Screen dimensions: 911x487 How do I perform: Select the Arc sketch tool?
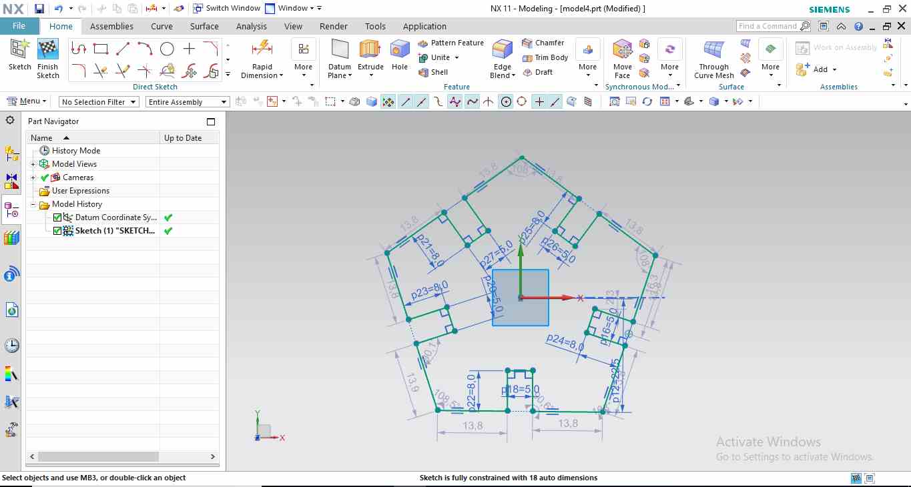click(x=145, y=49)
